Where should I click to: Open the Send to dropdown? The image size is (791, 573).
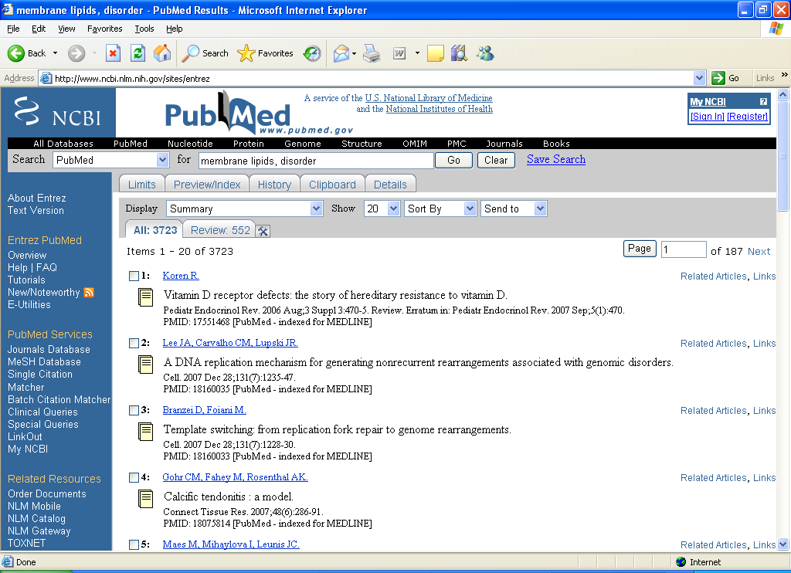(514, 209)
